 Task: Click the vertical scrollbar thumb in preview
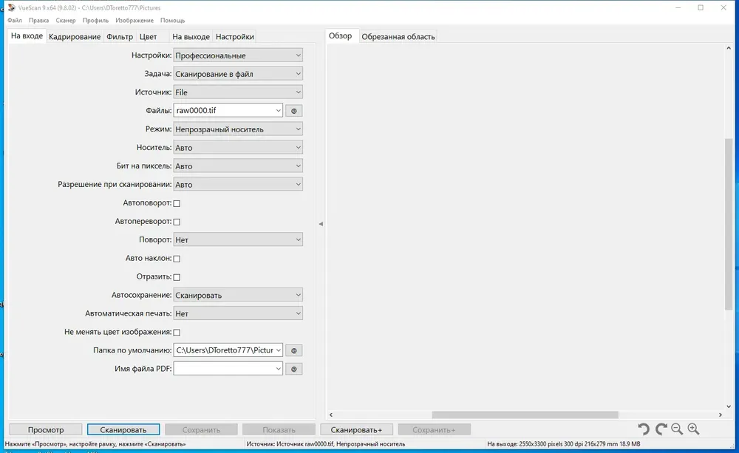[x=729, y=225]
